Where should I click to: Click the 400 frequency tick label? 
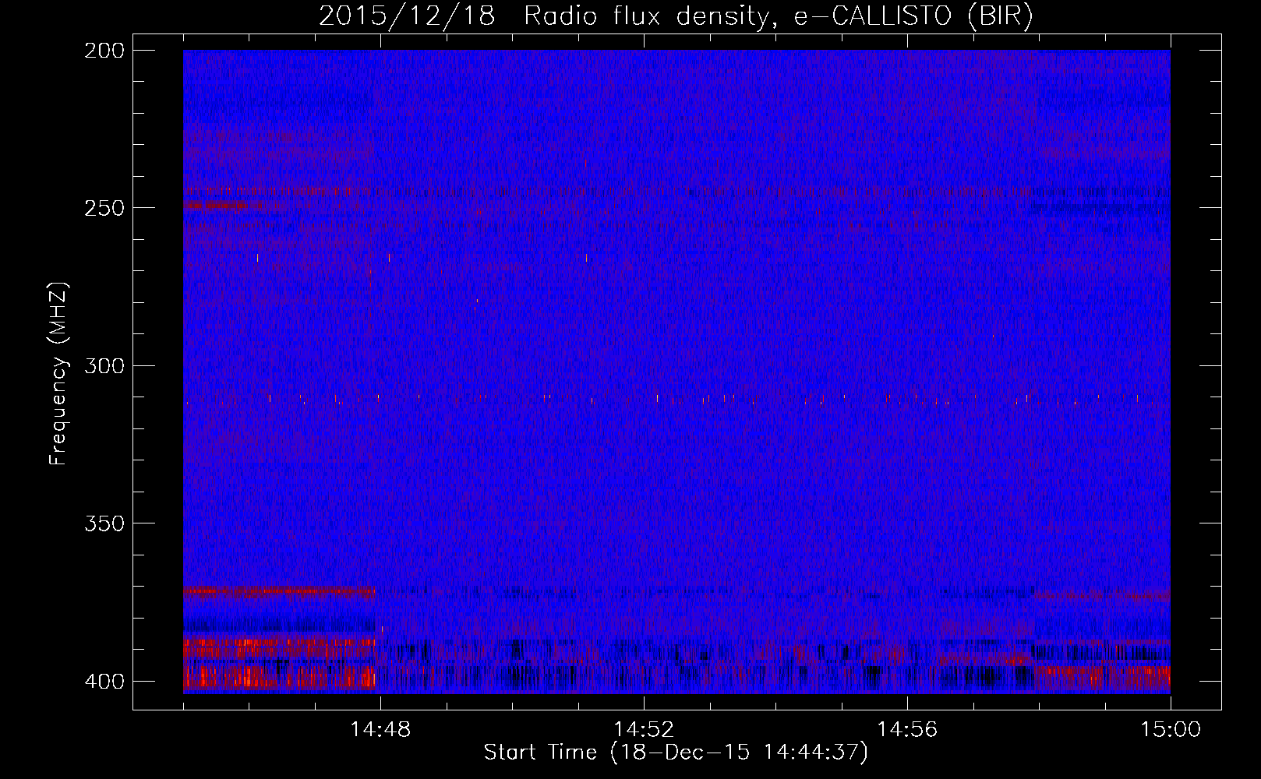tap(104, 682)
